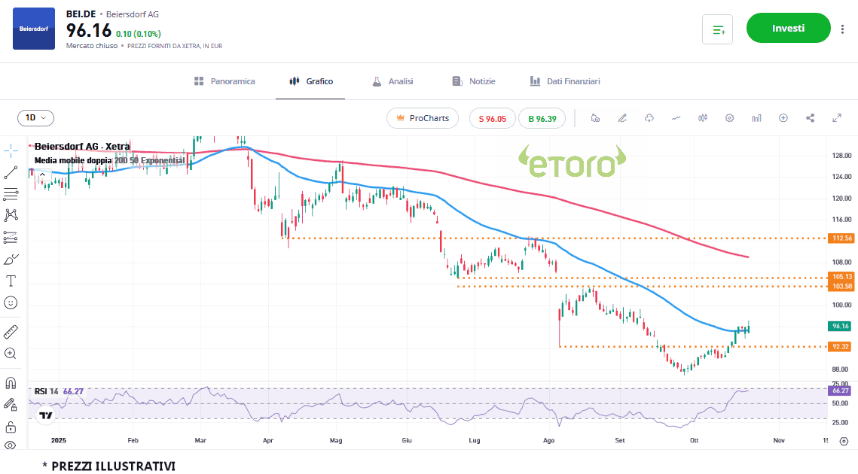Select the ruler measure tool
Screen dimensions: 858x474
(x=11, y=331)
